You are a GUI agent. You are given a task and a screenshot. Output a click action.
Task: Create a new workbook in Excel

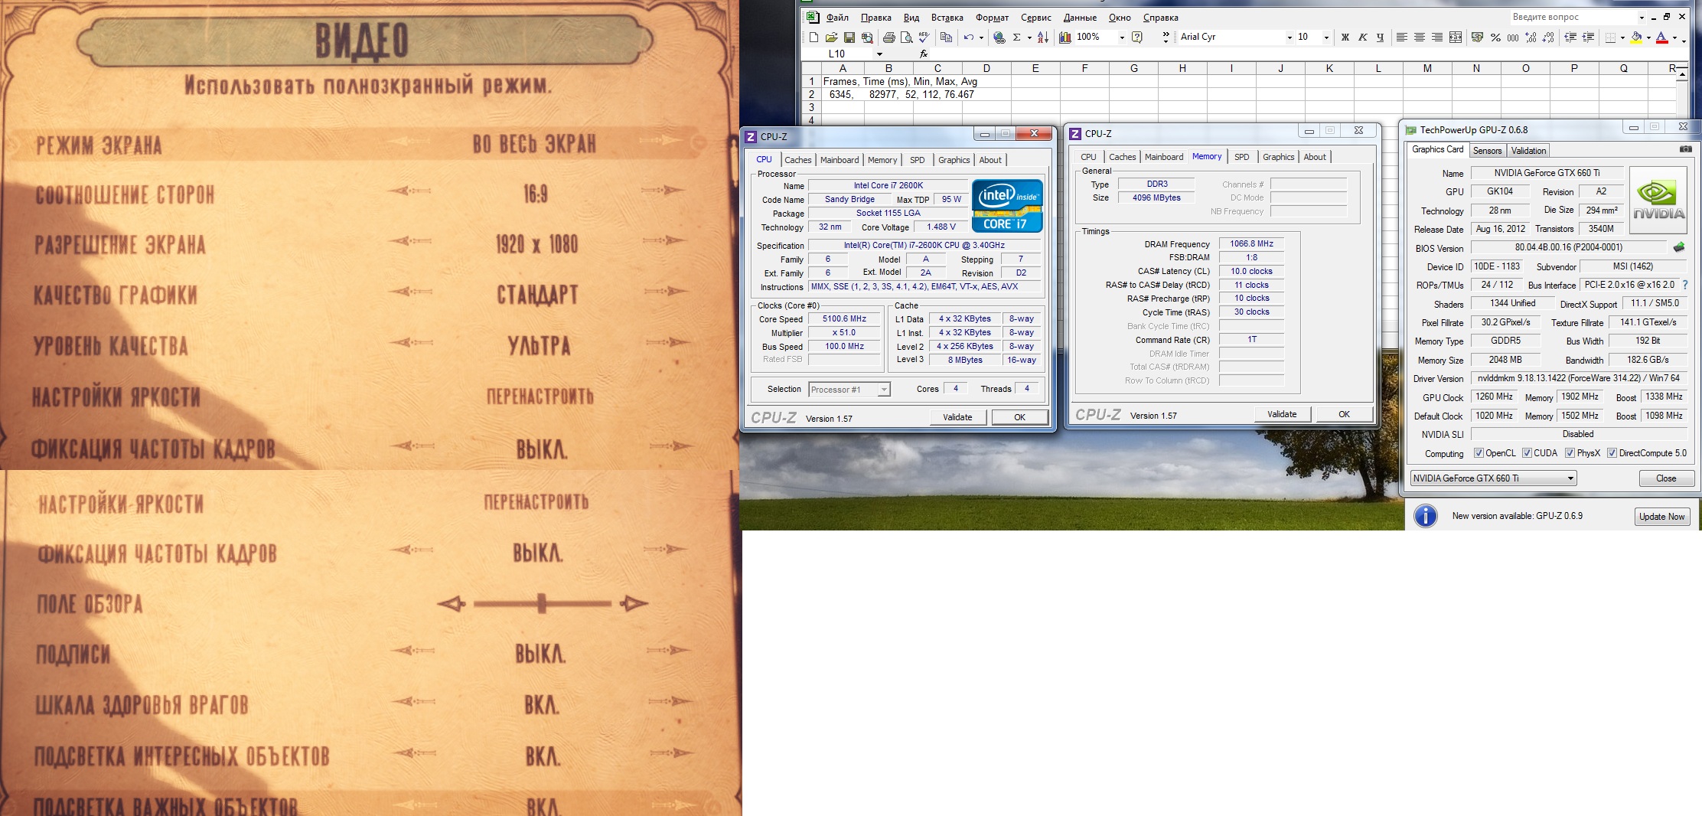click(x=814, y=37)
